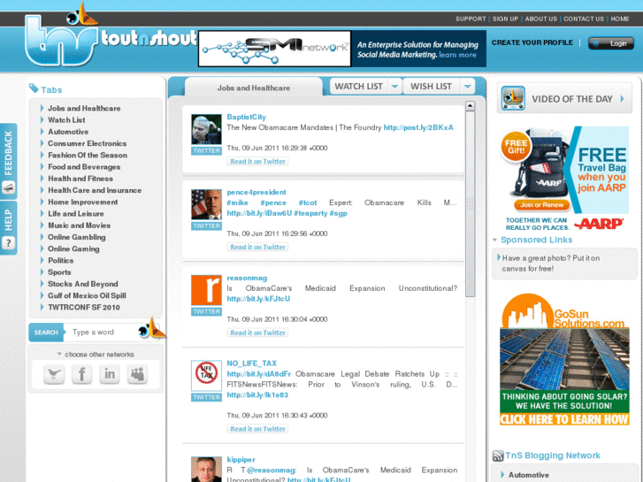The width and height of the screenshot is (643, 482).
Task: Click the Join or Renew AARP button
Action: pyautogui.click(x=541, y=204)
